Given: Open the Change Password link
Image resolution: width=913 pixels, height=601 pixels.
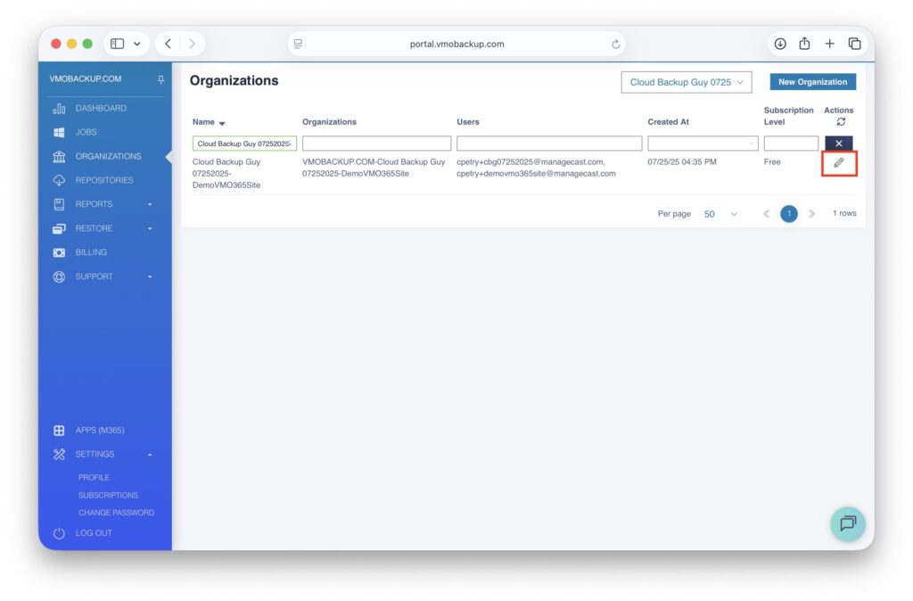Looking at the screenshot, I should [116, 513].
